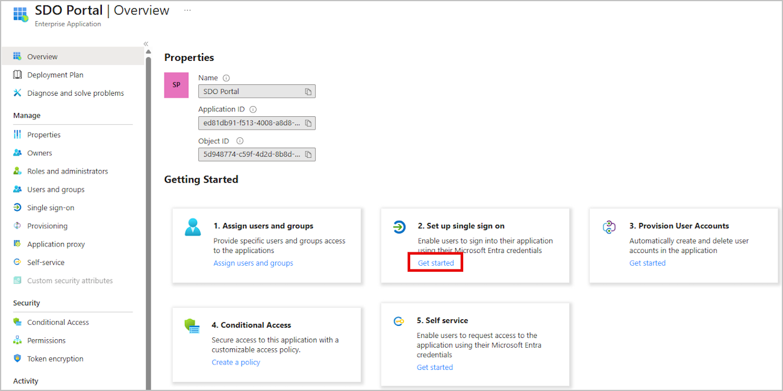783x391 pixels.
Task: Show info tooltip next to Name
Action: 226,78
